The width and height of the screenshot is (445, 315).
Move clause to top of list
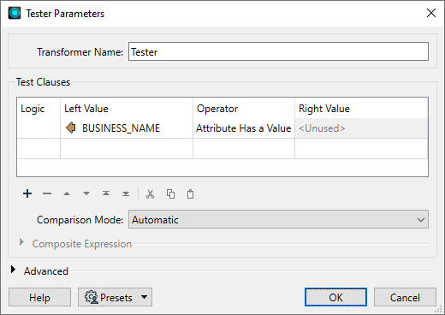[106, 193]
